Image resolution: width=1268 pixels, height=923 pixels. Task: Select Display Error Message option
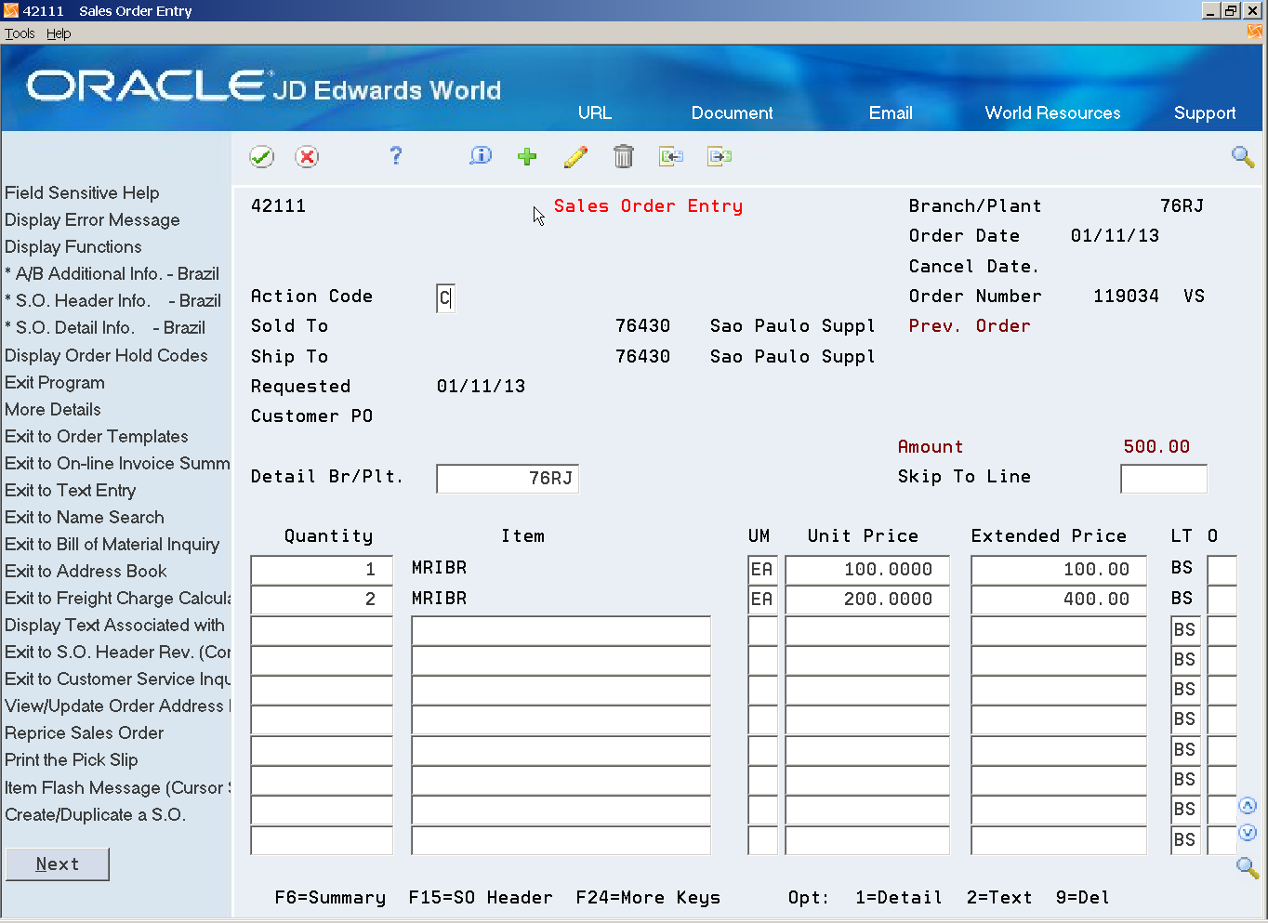pos(92,219)
